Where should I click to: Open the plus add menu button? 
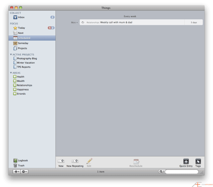coord(17,172)
